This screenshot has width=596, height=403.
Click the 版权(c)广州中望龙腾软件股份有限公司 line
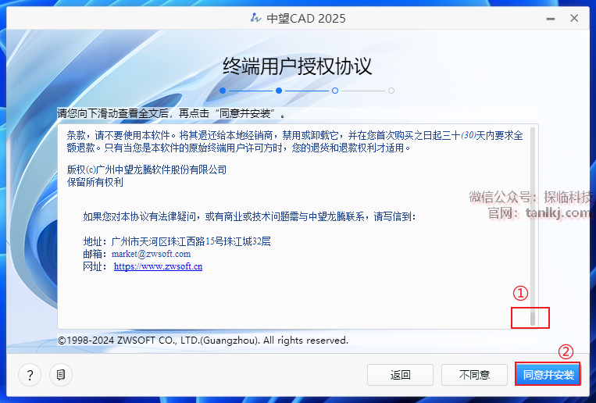[147, 169]
